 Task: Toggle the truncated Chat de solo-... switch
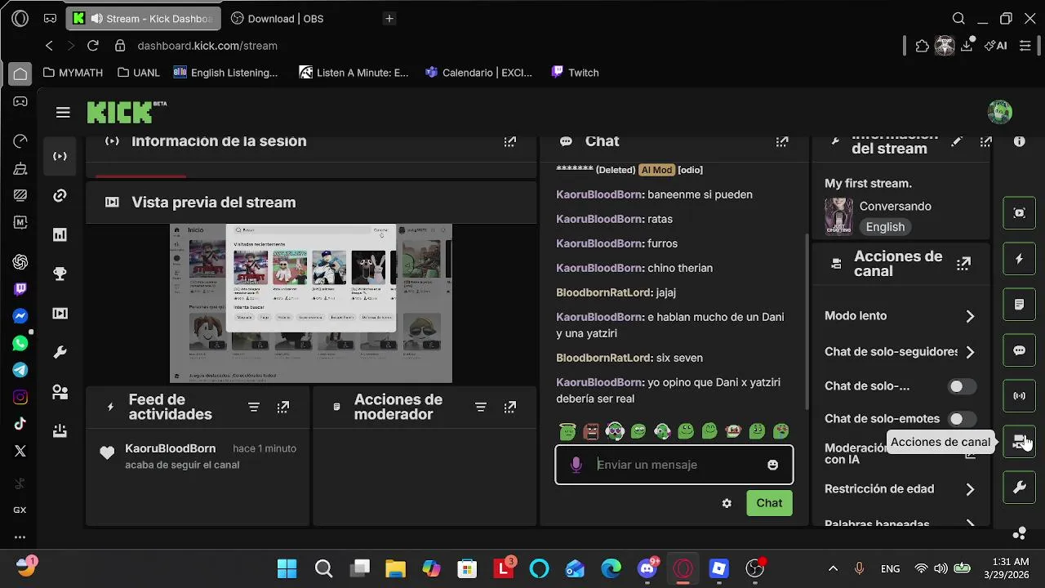[x=962, y=386]
